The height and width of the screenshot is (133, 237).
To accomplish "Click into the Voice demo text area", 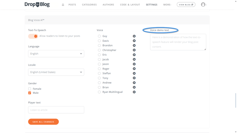I will (178, 42).
